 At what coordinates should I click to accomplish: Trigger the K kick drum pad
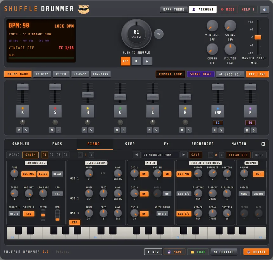[x=23, y=111]
